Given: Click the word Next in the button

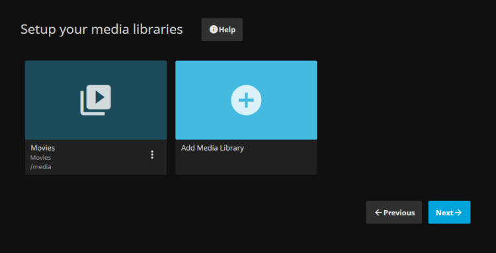Looking at the screenshot, I should pos(444,213).
